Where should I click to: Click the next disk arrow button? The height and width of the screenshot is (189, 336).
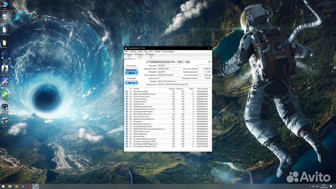click(210, 62)
